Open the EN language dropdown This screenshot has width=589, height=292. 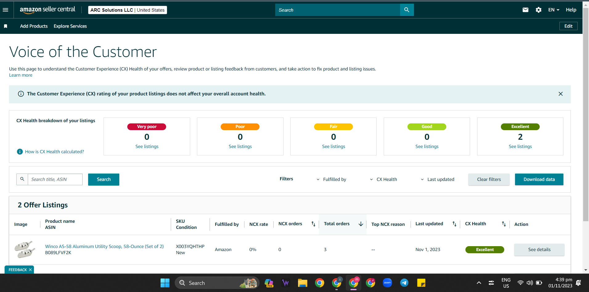point(554,10)
